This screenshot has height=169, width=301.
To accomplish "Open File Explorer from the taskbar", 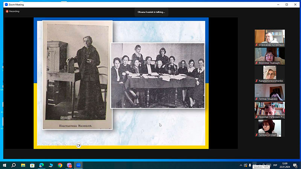I will [x=23, y=165].
